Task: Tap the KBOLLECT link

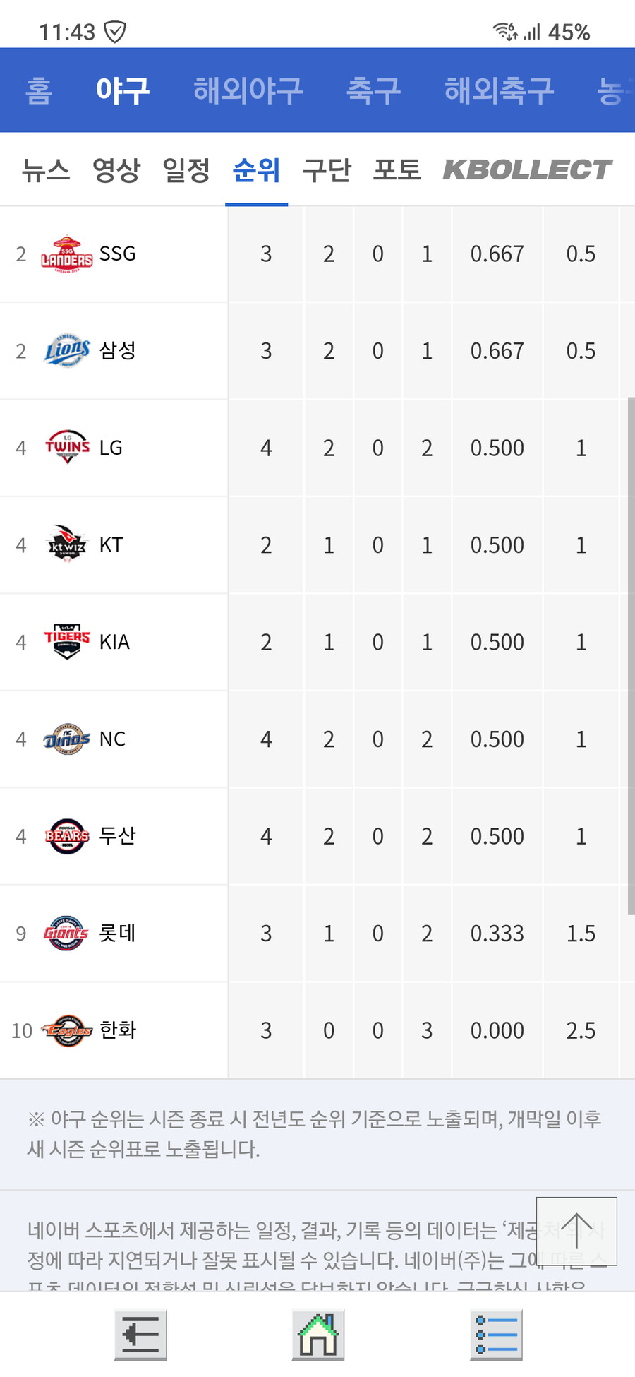Action: [527, 170]
